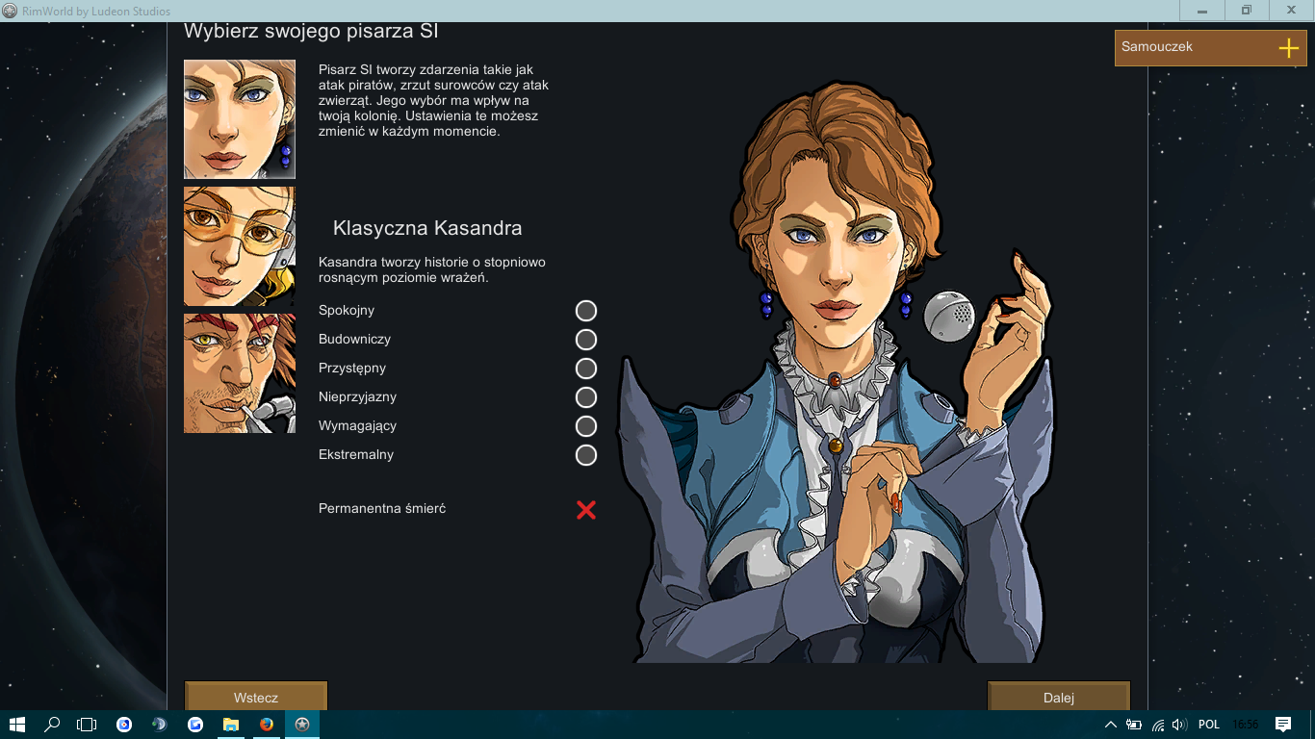Open the dark crescent taskbar app

[160, 725]
